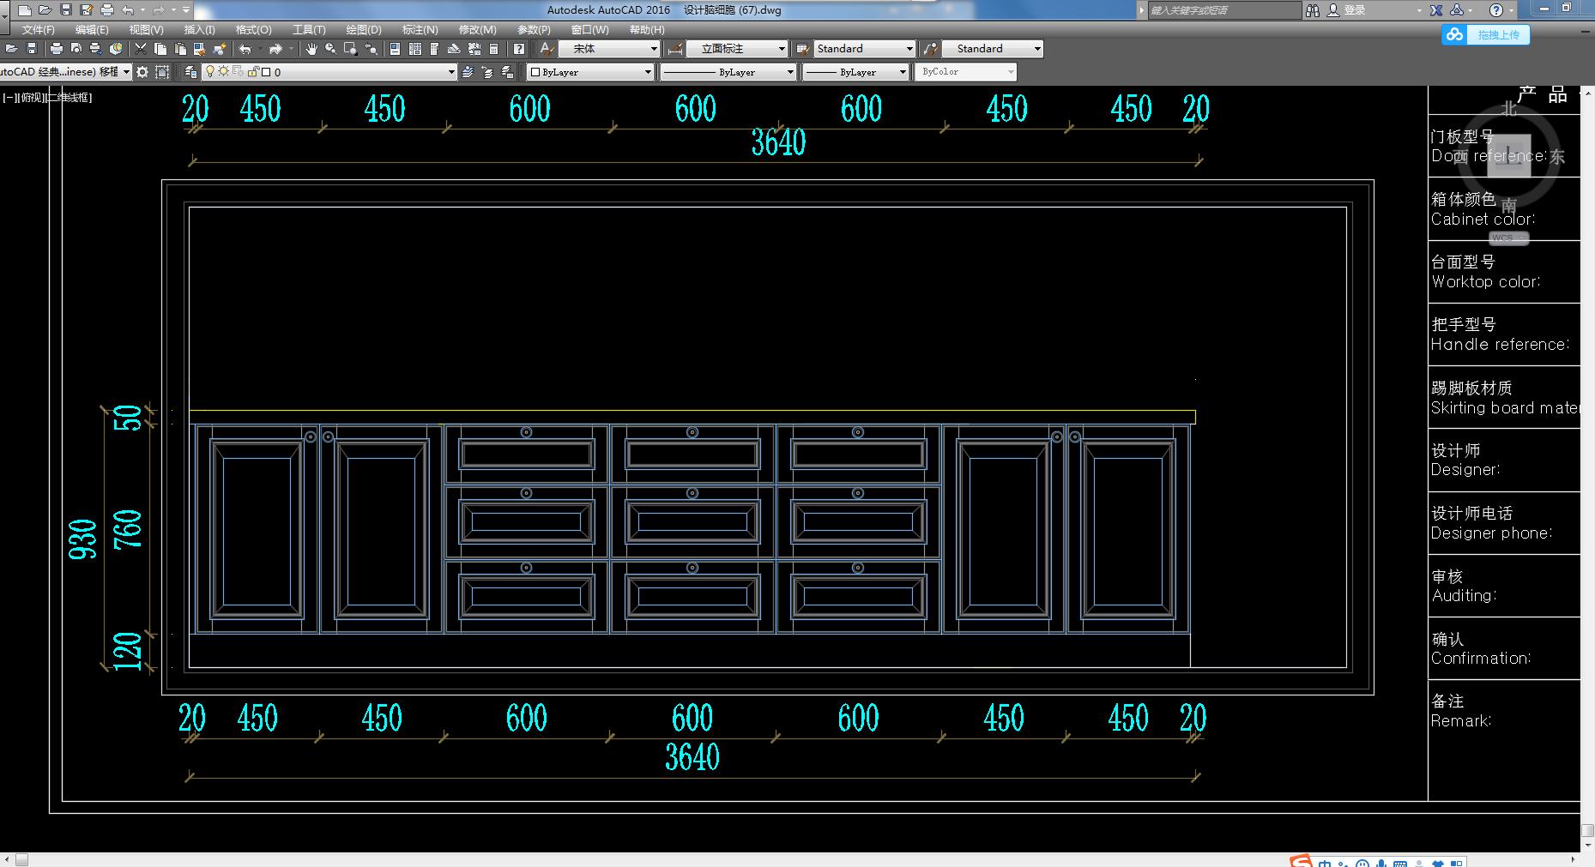Click the ViewCube 东 direction label
Image resolution: width=1595 pixels, height=867 pixels.
tap(1557, 157)
